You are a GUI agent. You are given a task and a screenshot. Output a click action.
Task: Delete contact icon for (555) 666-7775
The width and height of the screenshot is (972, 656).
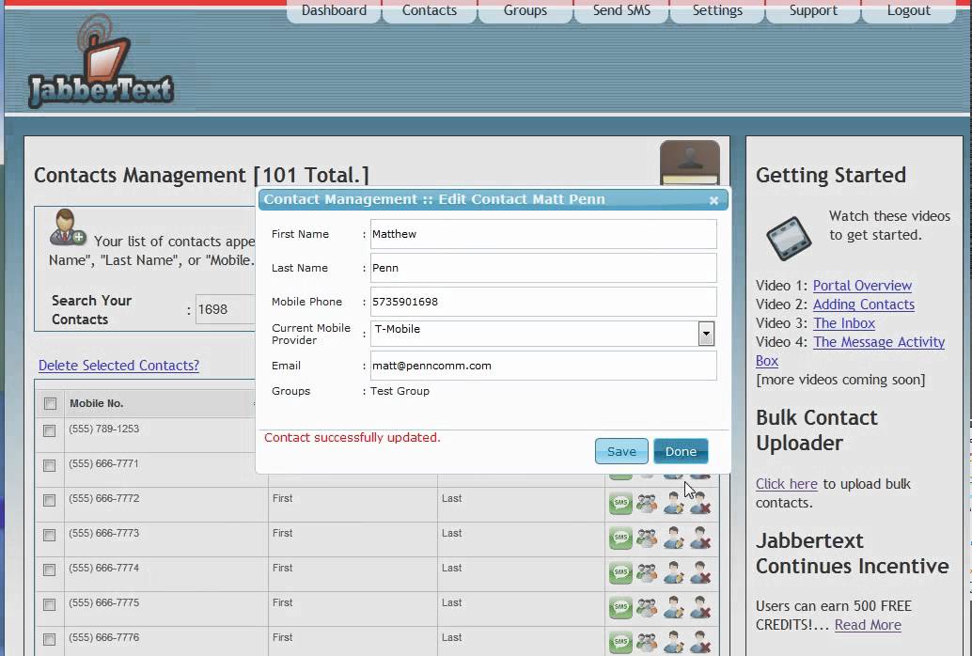(700, 608)
